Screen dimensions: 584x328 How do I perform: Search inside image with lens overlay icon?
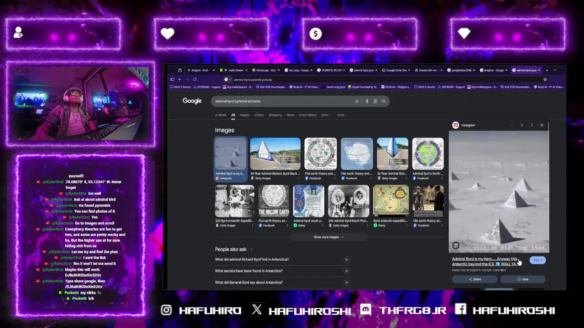pos(455,246)
